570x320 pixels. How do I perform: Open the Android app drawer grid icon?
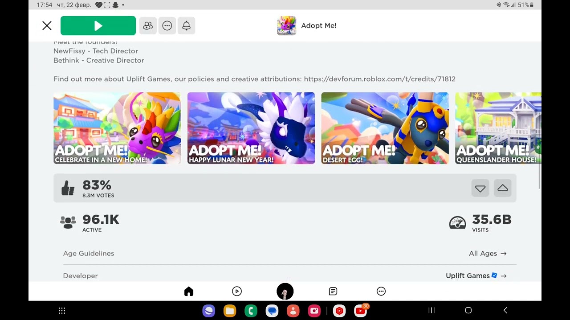coord(62,311)
